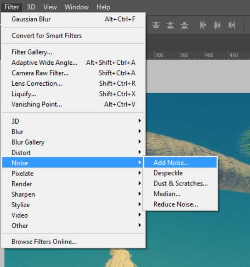Expand the 3D filter submenu
250x267 pixels.
point(73,121)
